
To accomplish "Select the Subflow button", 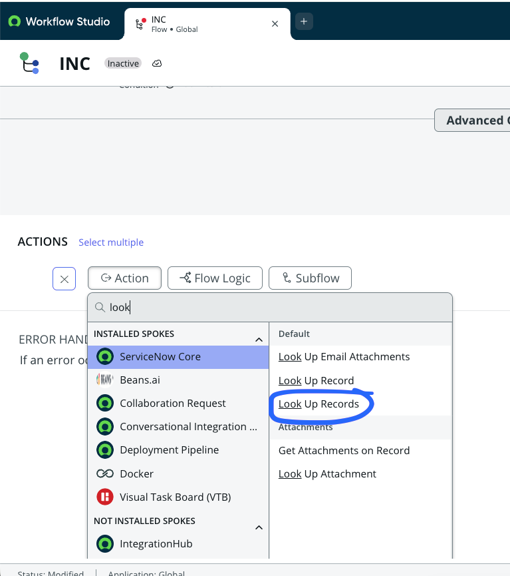I will pos(310,278).
